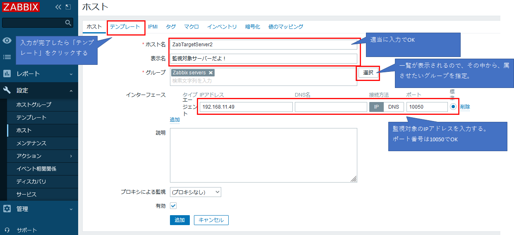This screenshot has height=235, width=514.
Task: Select ホスト in the sidebar menu
Action: 24,131
